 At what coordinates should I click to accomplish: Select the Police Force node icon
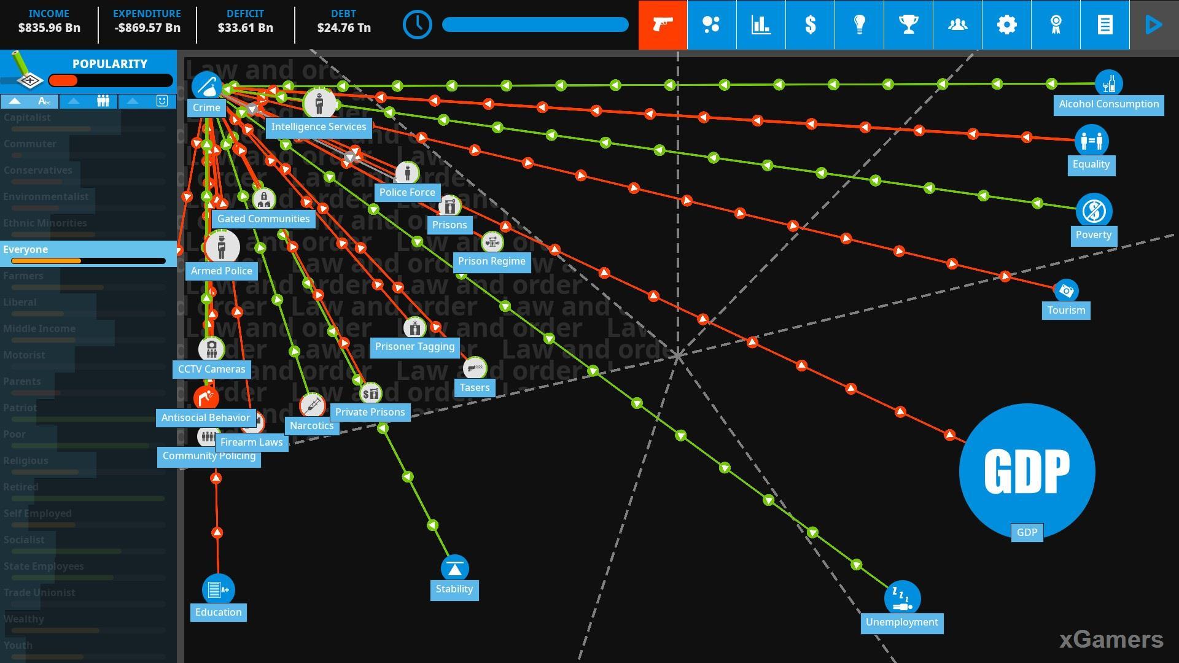point(407,173)
